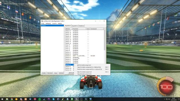The image size is (180, 101).
Task: Click the Suspend menu item
Action: pos(54,24)
